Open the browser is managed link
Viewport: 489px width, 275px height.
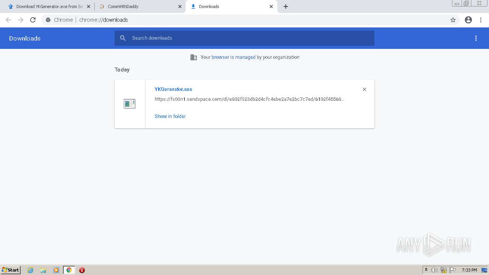[233, 57]
